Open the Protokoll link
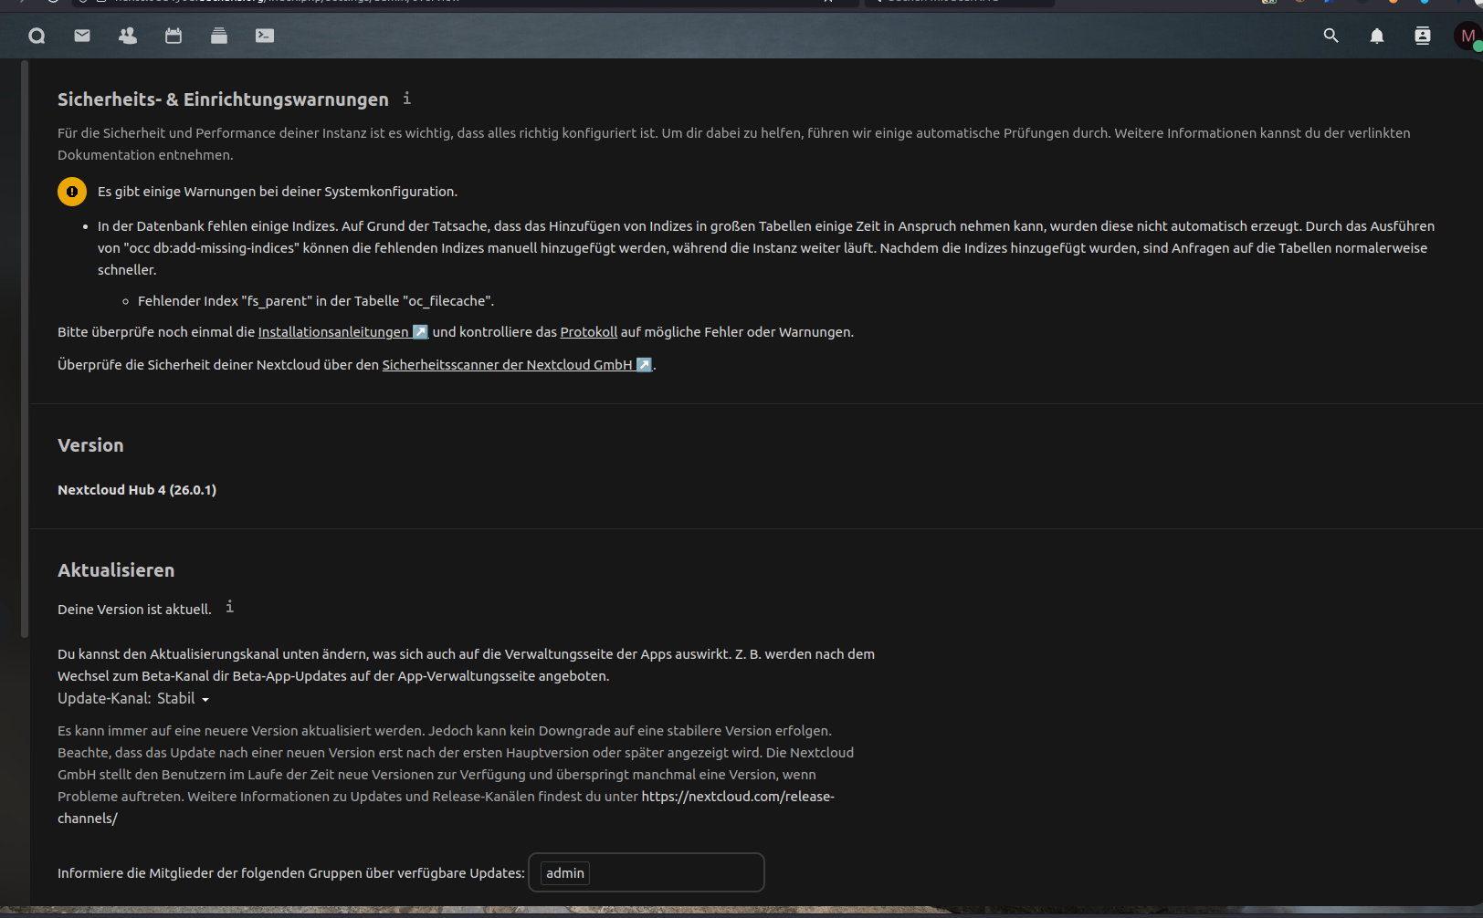1483x918 pixels. pos(588,332)
